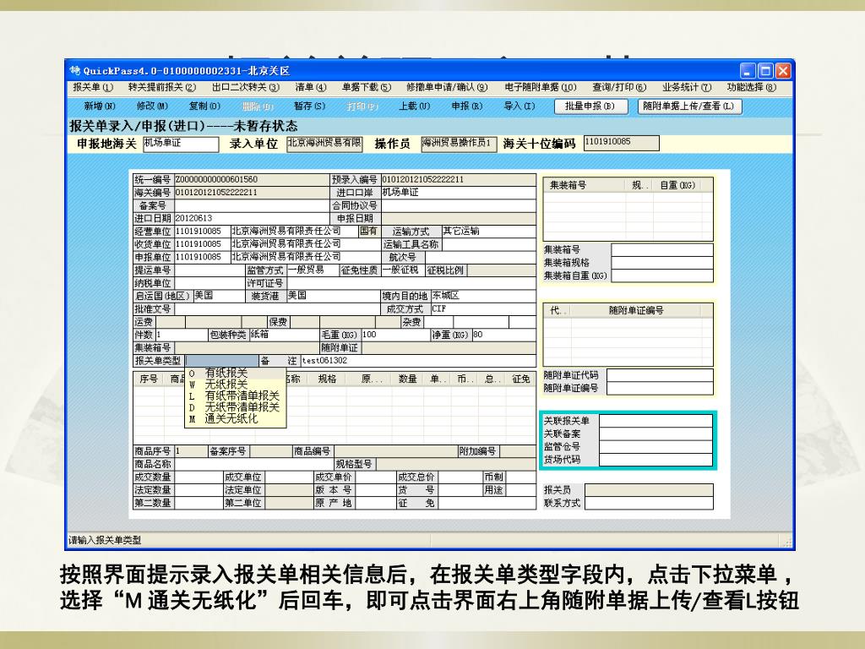Close the QuickPass window
Image resolution: width=865 pixels, height=649 pixels.
click(783, 71)
